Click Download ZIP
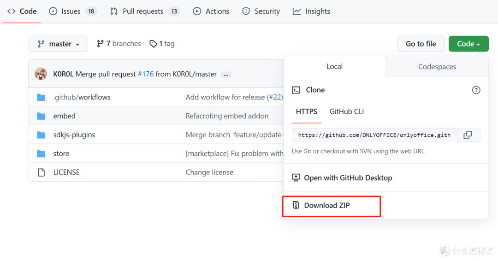 [326, 205]
